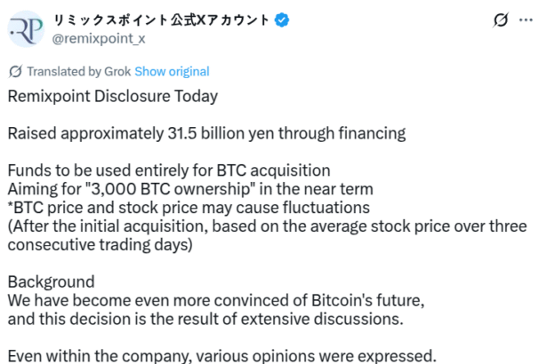Click 'Even within the company' line
547x364 pixels.
coord(222,355)
